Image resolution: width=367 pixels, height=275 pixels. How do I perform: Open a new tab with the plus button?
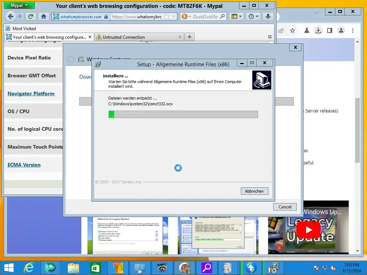click(x=190, y=37)
